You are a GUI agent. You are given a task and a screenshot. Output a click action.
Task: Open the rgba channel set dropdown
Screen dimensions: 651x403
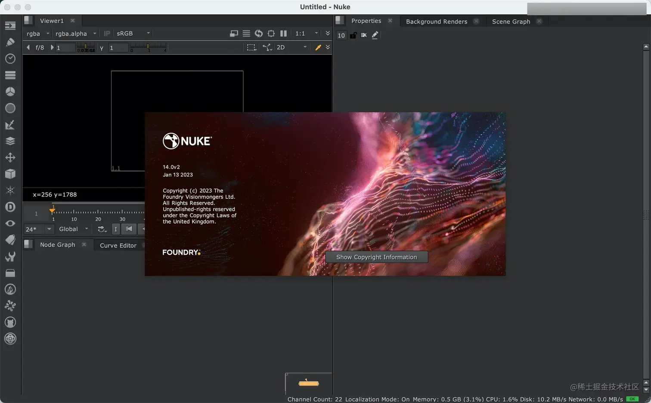38,34
